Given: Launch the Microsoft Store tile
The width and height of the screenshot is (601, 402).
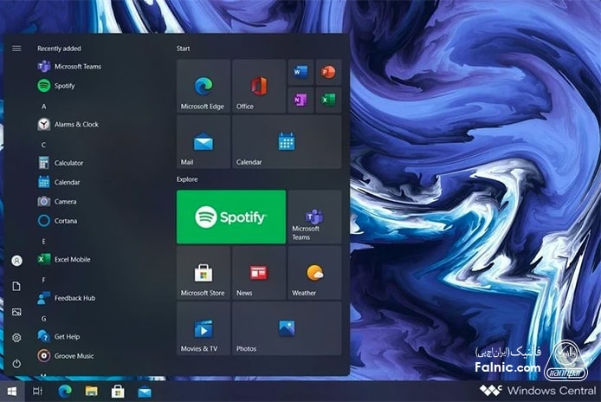Looking at the screenshot, I should point(203,273).
